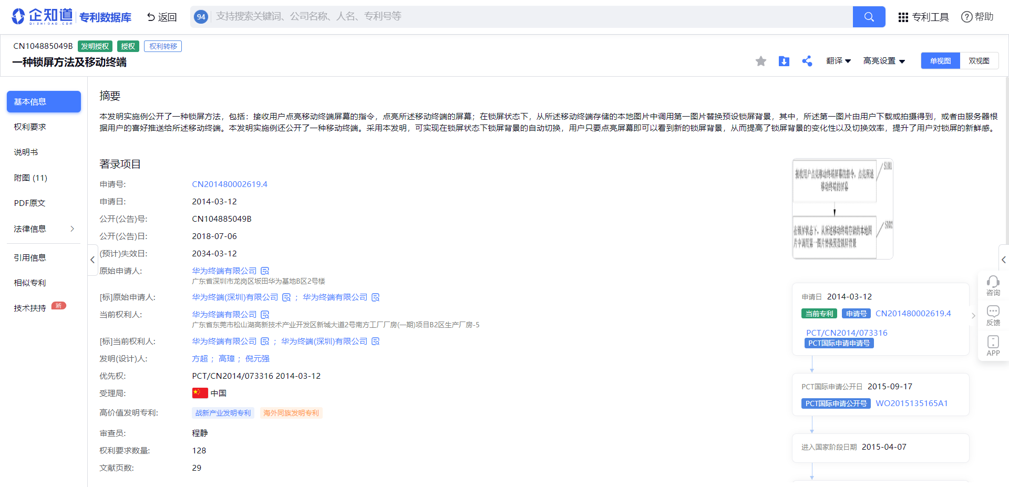Viewport: 1009px width, 487px height.
Task: Click the 企知道 logo
Action: pos(42,16)
